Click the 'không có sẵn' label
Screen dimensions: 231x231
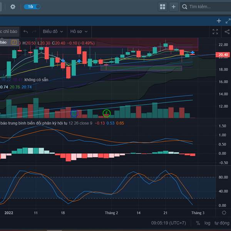36,80
